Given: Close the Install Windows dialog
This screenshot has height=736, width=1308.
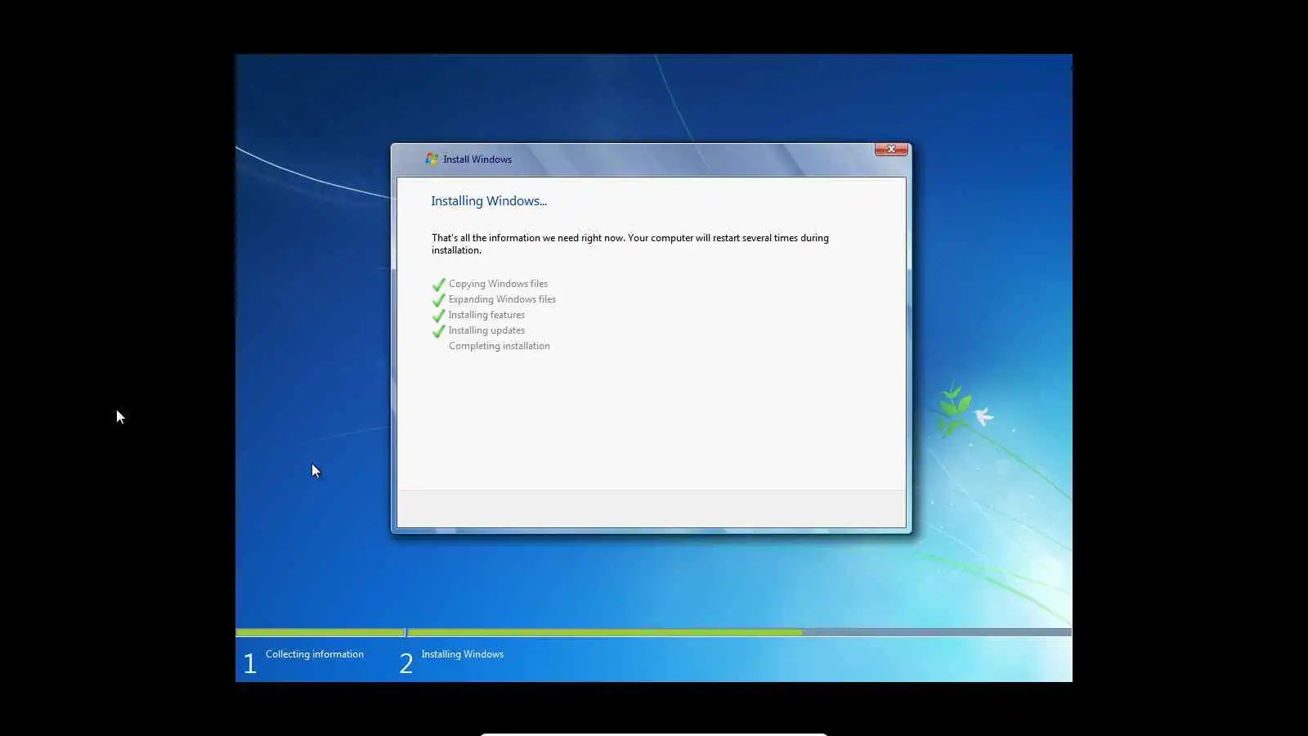Looking at the screenshot, I should 891,149.
